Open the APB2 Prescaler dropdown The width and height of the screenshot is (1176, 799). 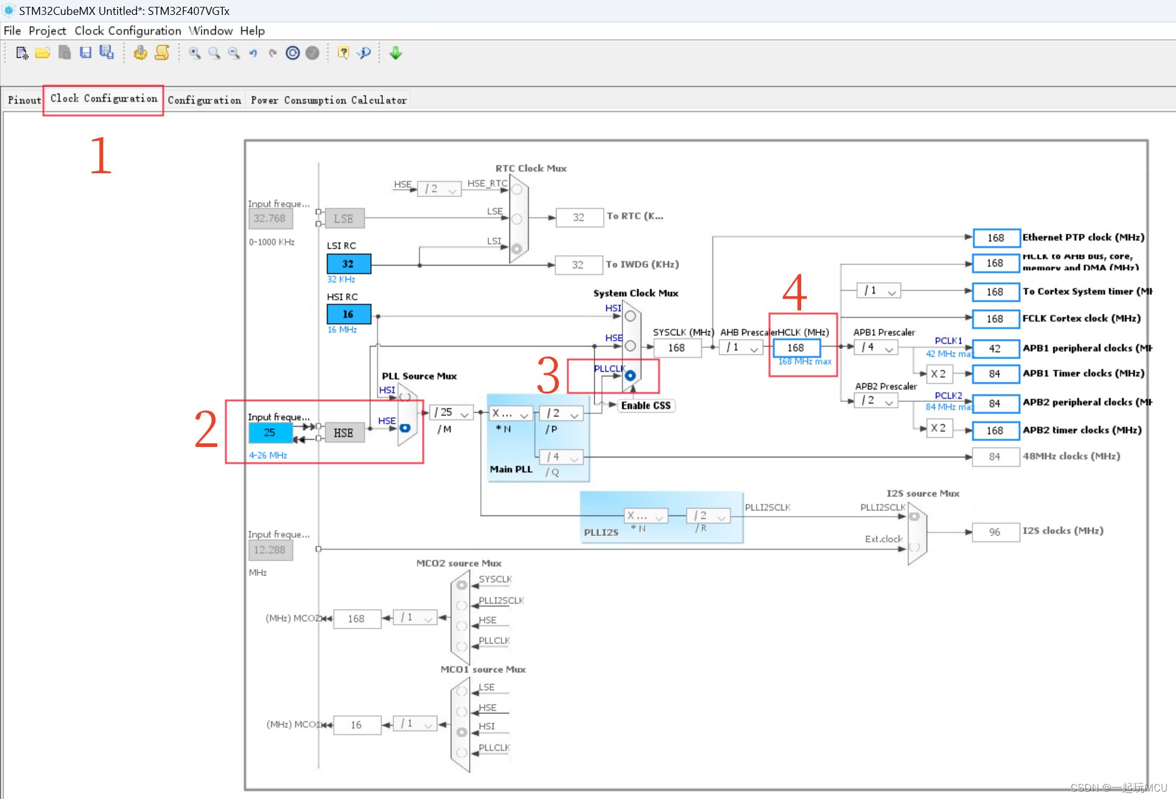click(876, 401)
